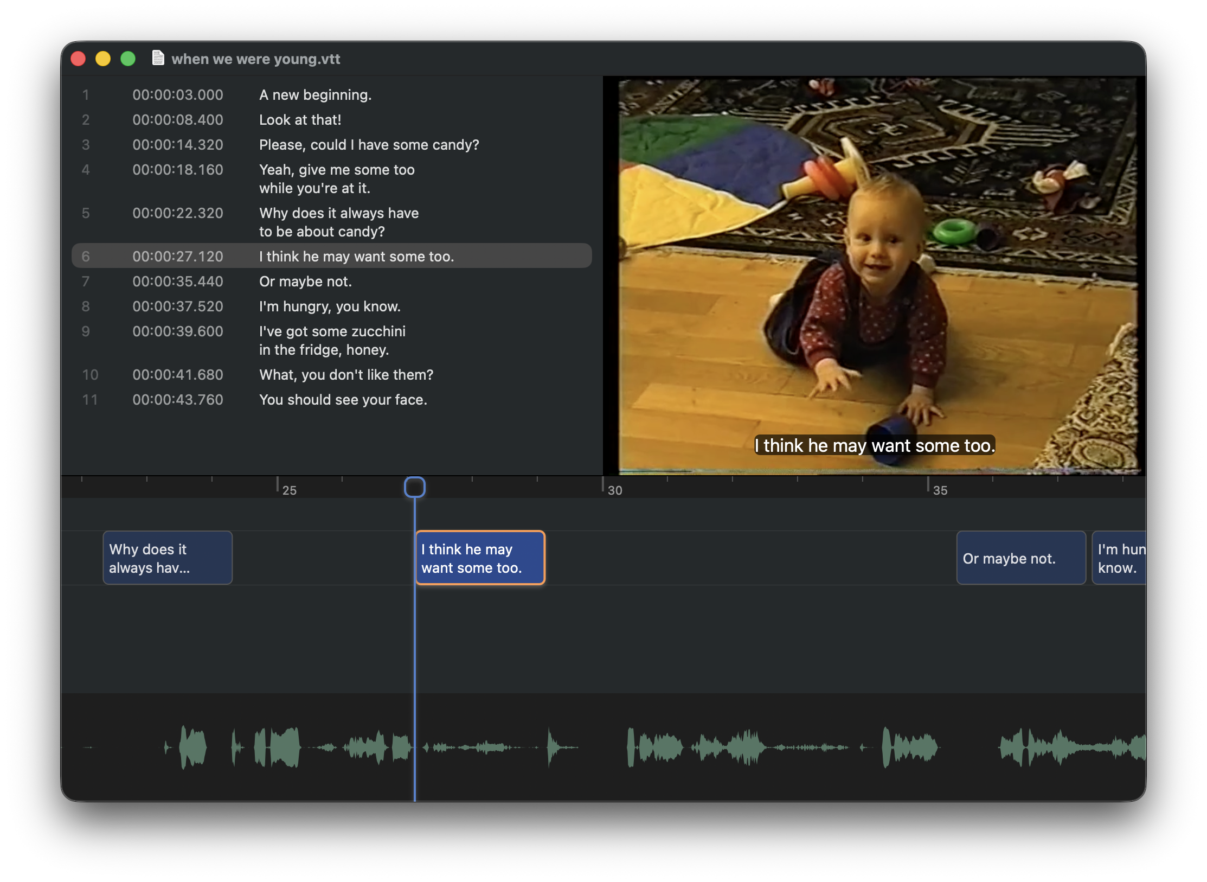The height and width of the screenshot is (882, 1207).
Task: Click the timestamp 00:00:18.160
Action: (178, 170)
